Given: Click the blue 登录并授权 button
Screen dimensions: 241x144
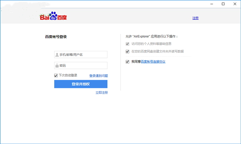Looking at the screenshot, I should click(81, 84).
